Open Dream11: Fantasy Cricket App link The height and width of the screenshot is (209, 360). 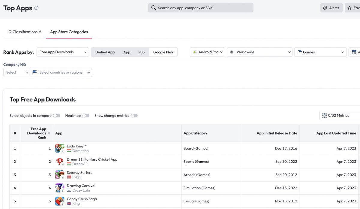92,159
